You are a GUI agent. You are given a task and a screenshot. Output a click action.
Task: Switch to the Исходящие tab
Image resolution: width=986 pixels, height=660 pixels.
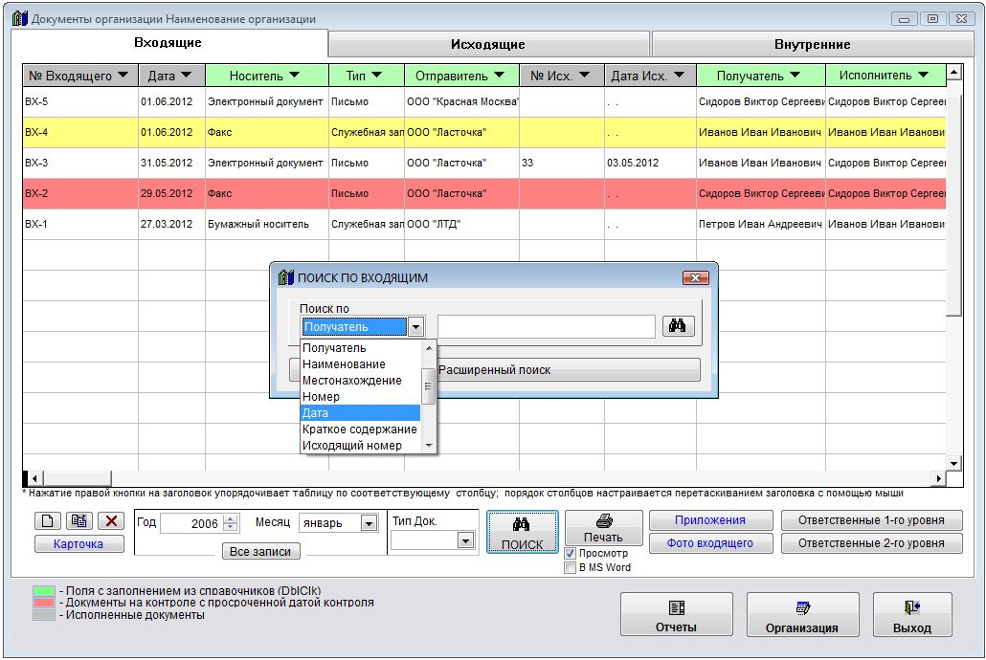(488, 44)
